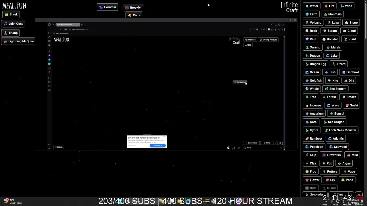Pick the Lily element
Screen dimensions: 367x206
(330, 180)
